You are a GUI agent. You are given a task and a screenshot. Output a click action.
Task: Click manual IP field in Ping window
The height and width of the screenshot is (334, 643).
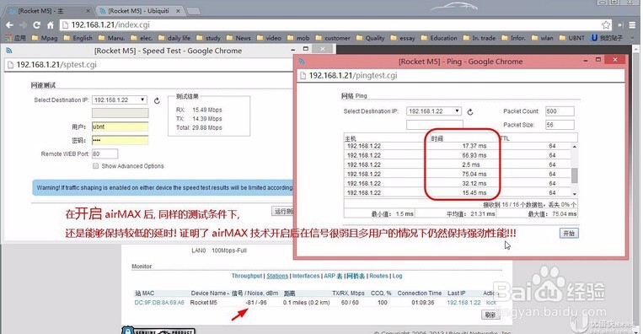(x=435, y=125)
